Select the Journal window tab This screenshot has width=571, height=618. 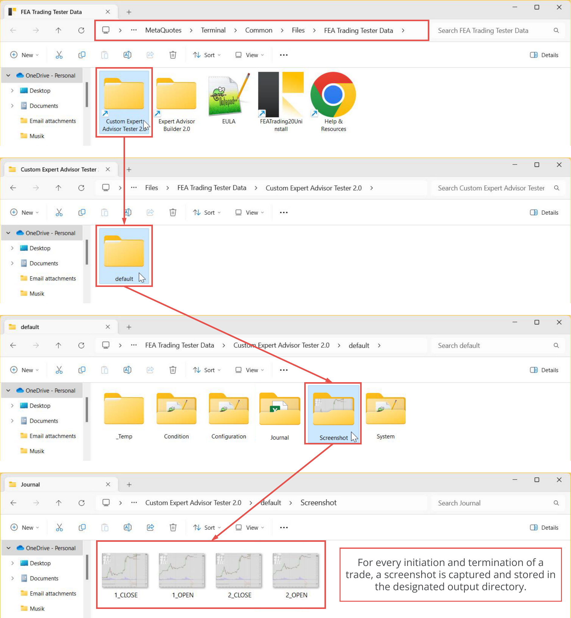click(61, 484)
